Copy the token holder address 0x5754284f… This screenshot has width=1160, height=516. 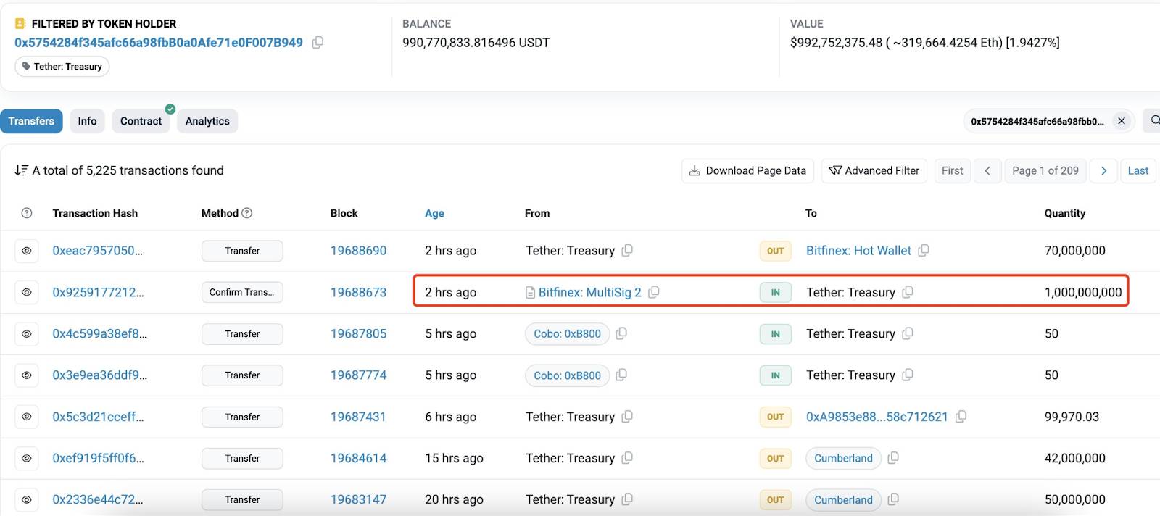318,43
